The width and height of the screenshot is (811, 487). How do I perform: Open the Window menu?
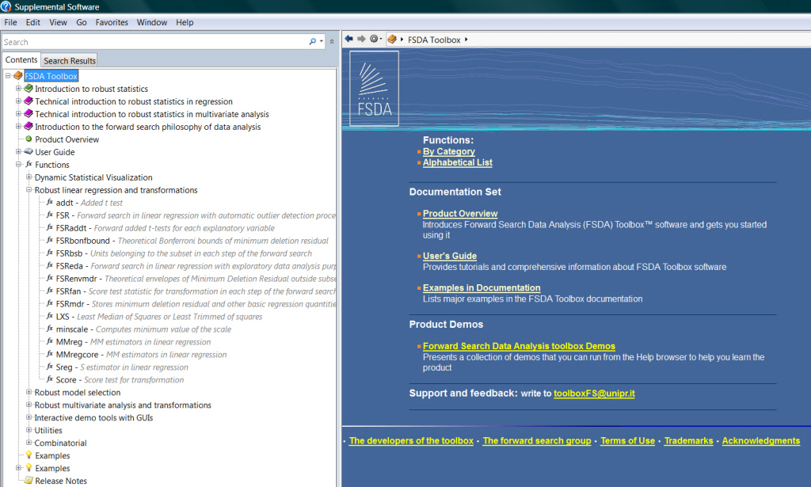(151, 22)
